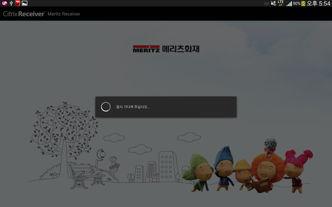
Task: Select the Meritz Receiver title text
Action: (64, 14)
